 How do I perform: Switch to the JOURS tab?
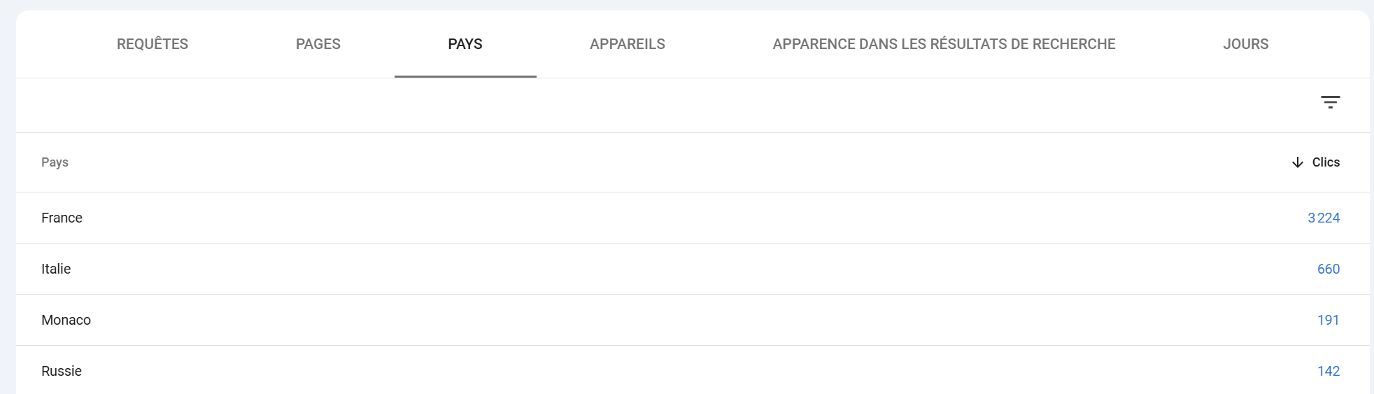(x=1245, y=44)
